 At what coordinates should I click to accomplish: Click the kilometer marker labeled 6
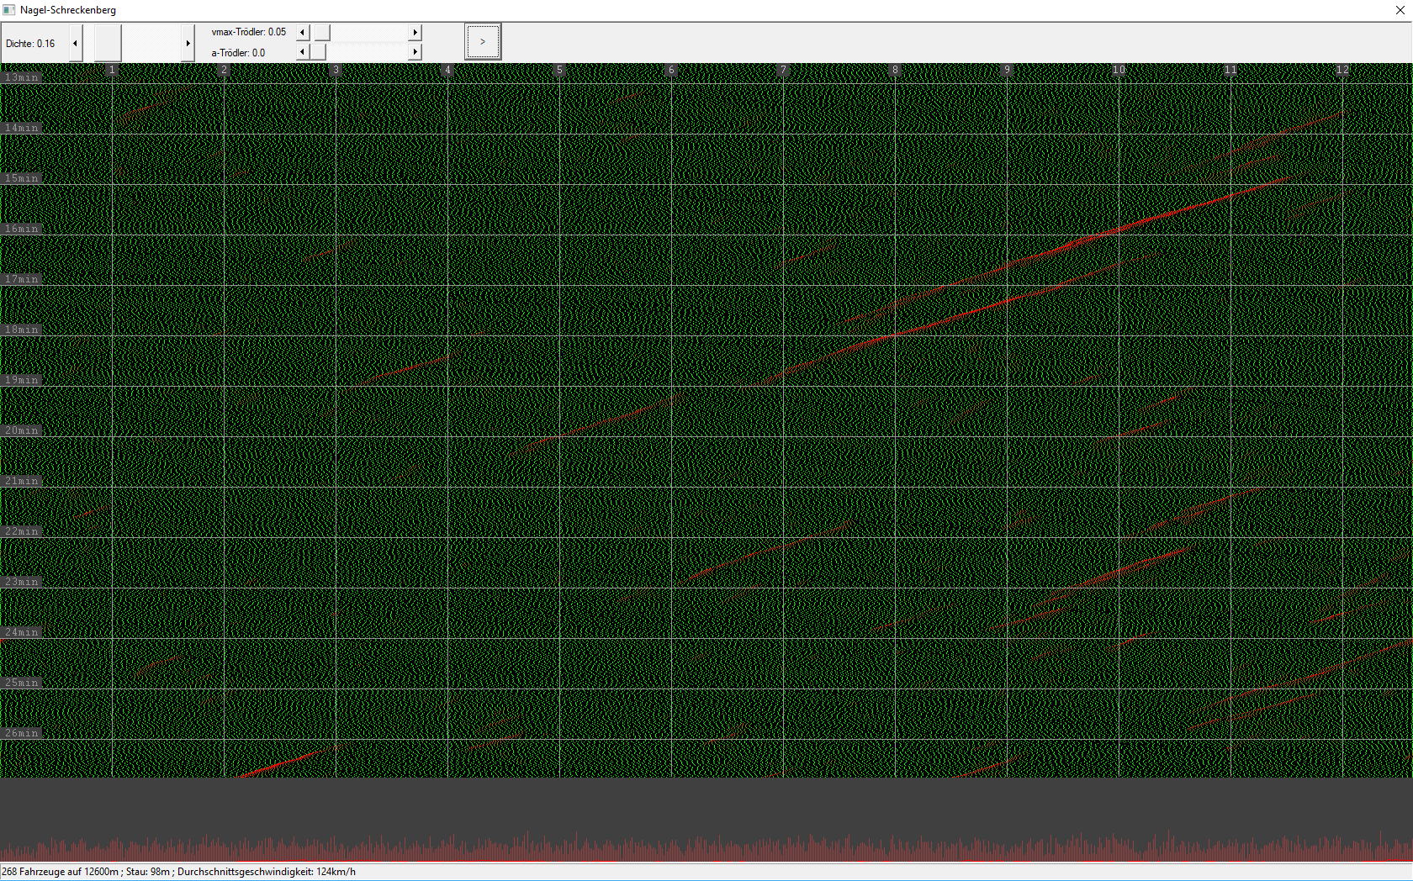tap(671, 70)
